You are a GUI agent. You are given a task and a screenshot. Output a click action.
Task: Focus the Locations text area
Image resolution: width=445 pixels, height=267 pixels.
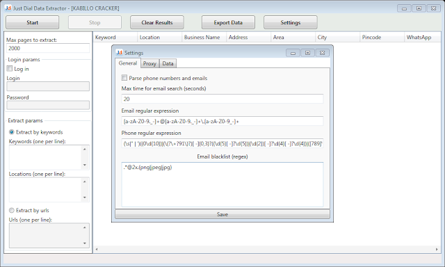45,190
